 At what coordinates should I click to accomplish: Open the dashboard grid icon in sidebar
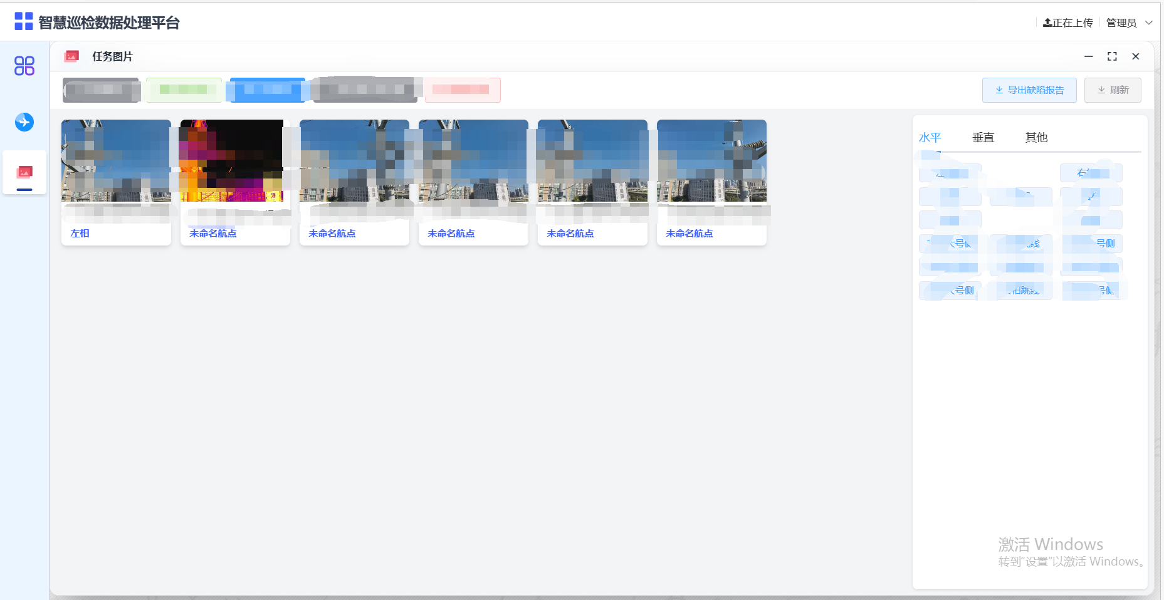coord(24,66)
